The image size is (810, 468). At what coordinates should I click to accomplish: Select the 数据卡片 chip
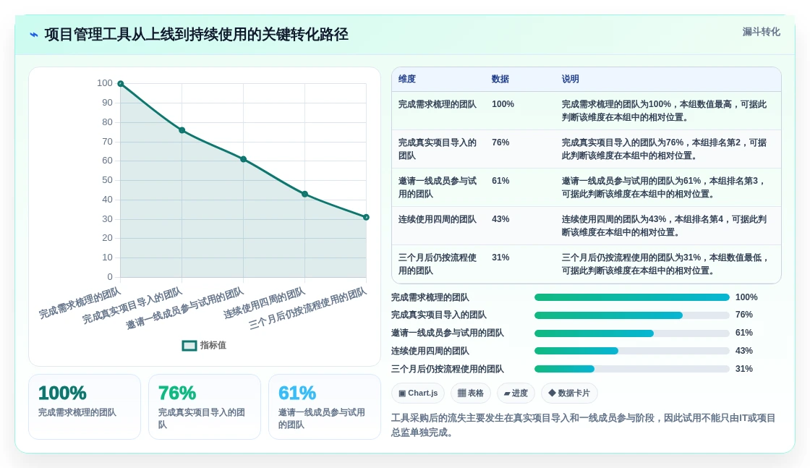(568, 393)
